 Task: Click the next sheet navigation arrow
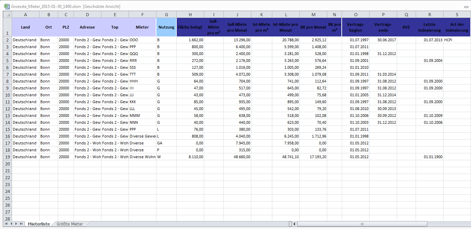pos(16,224)
